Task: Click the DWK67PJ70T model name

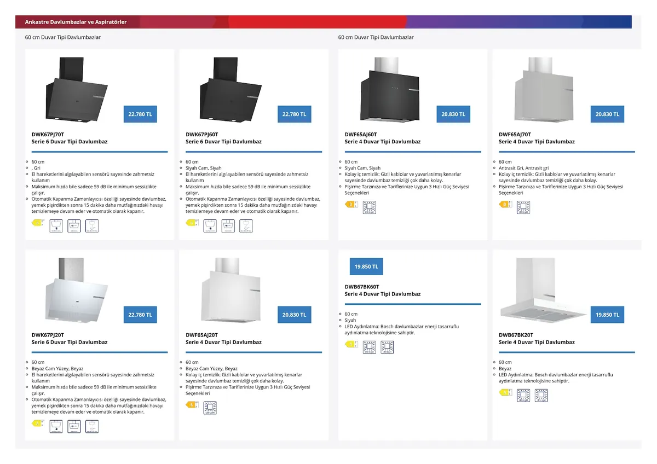Action: 48,134
